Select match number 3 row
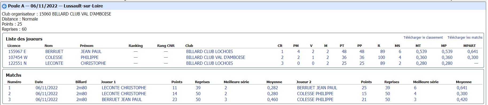 point(243,99)
